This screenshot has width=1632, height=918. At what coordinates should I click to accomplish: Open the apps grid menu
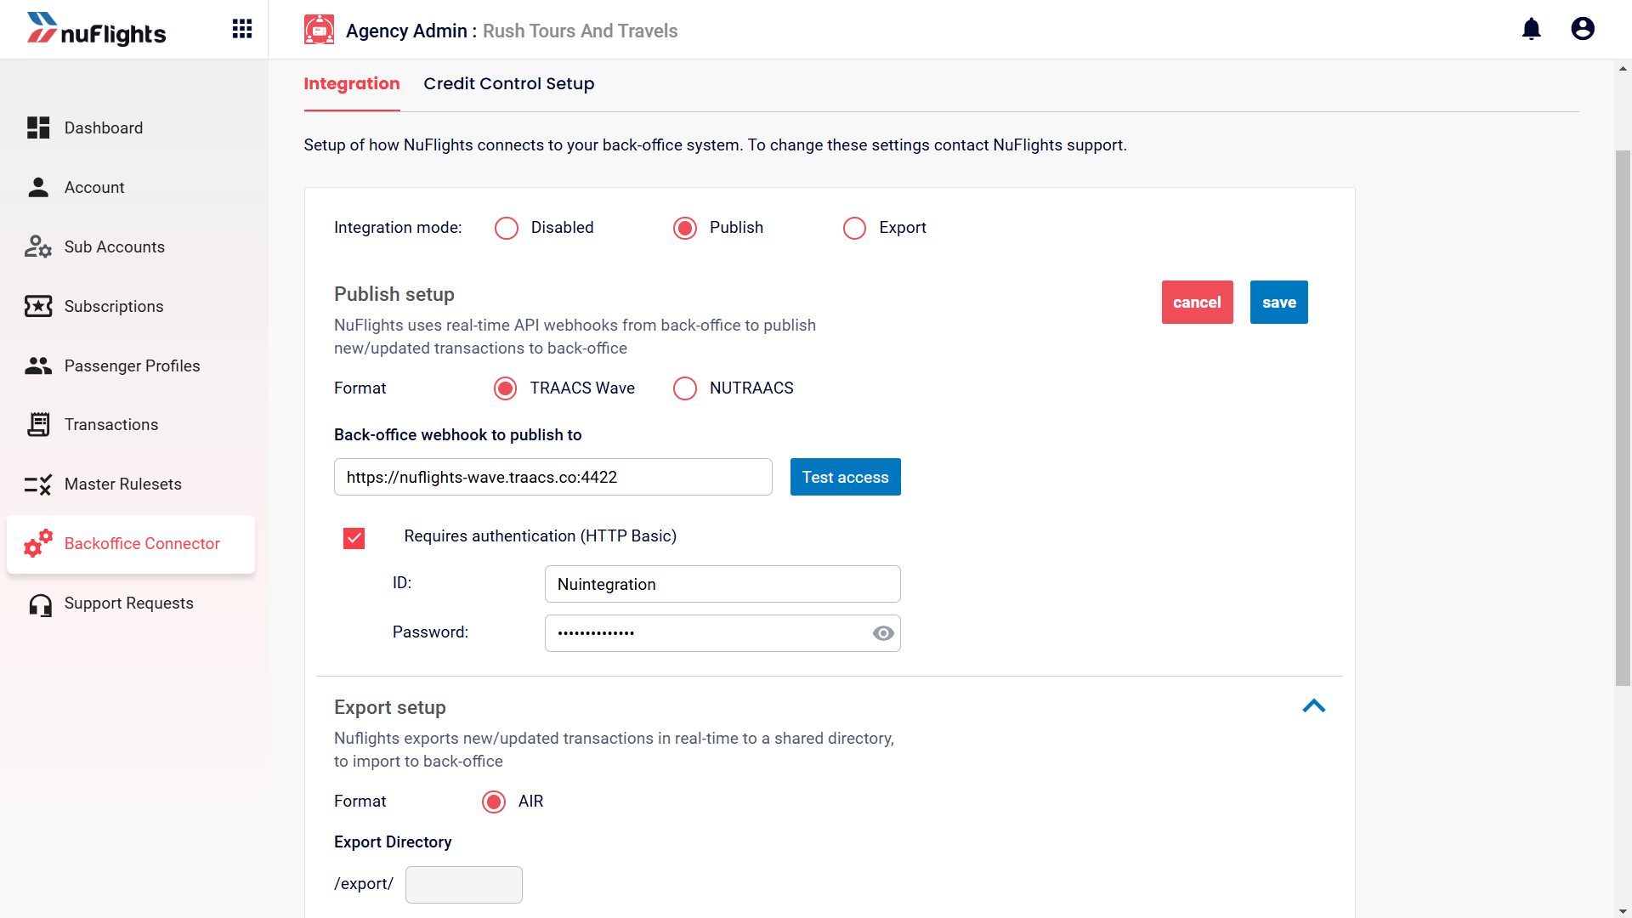242,29
